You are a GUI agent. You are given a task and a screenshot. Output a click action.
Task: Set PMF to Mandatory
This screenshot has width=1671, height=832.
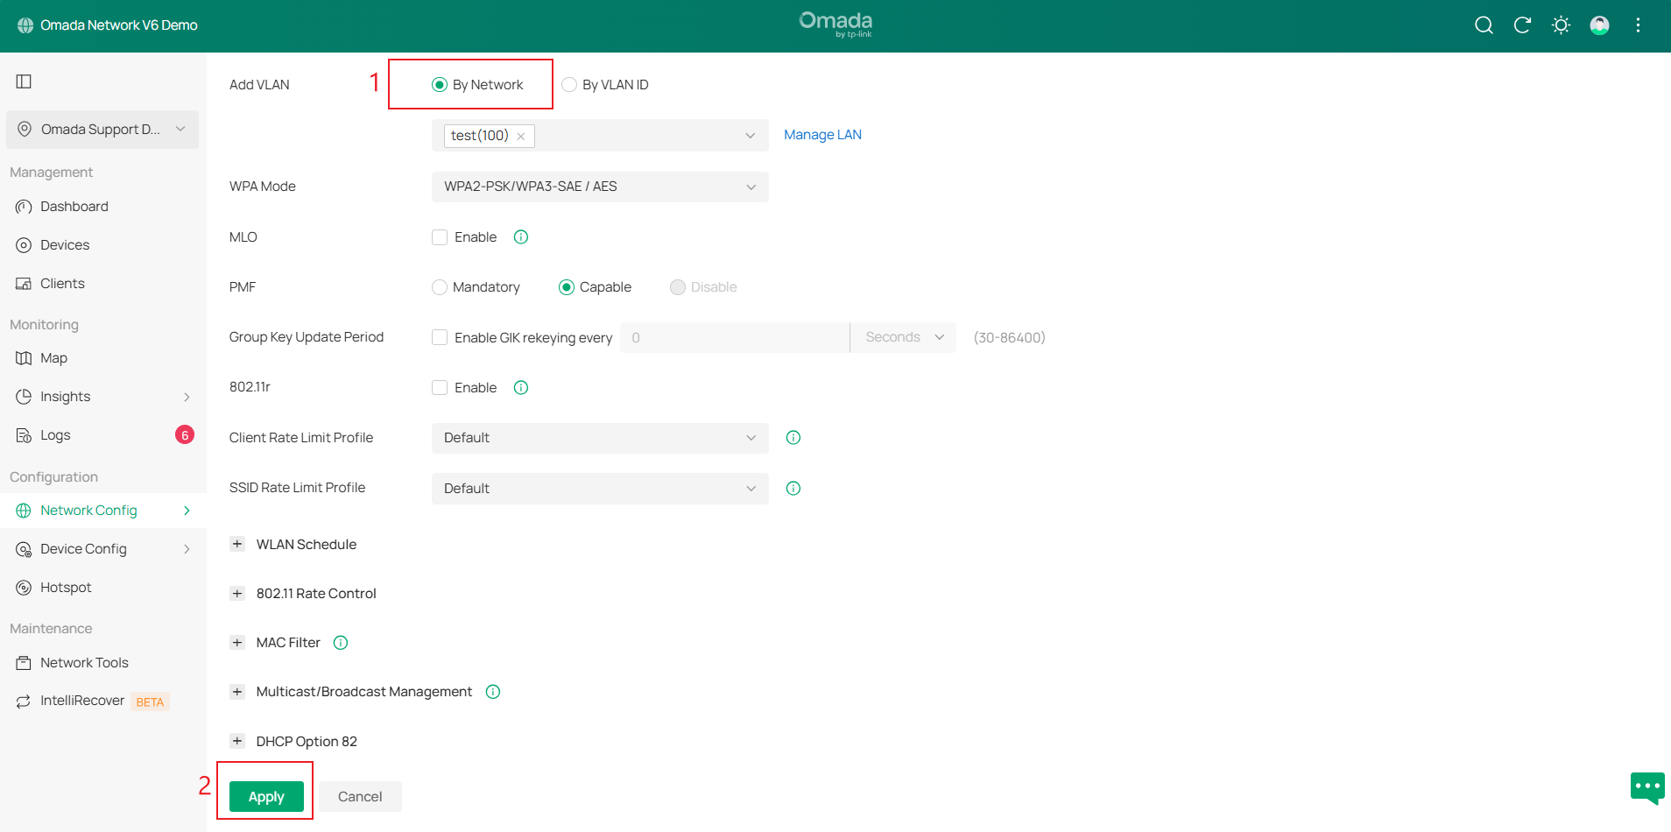[x=439, y=286]
